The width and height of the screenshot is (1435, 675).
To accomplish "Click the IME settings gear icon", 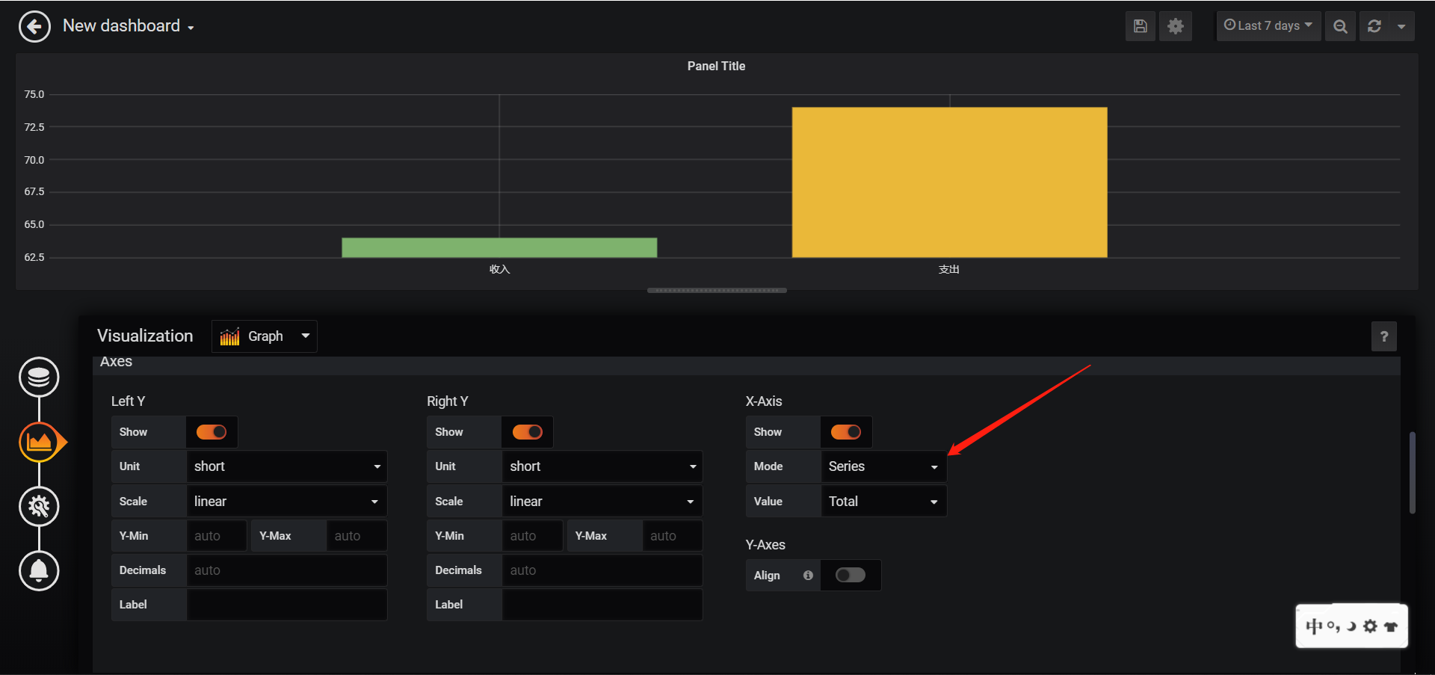I will (x=1370, y=626).
